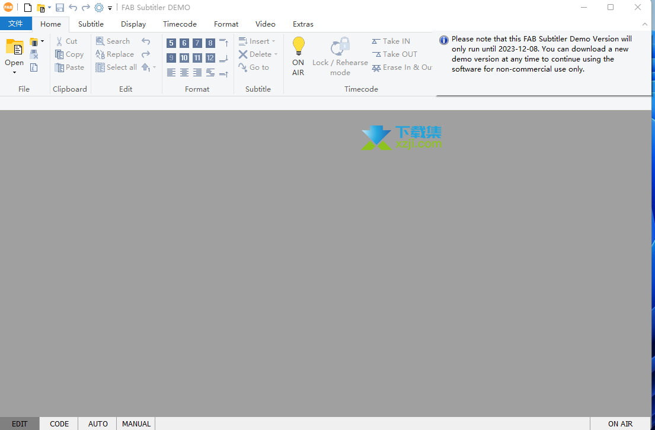Click the video file folder icon in File group
Viewport: 655px width, 430px height.
[x=34, y=41]
